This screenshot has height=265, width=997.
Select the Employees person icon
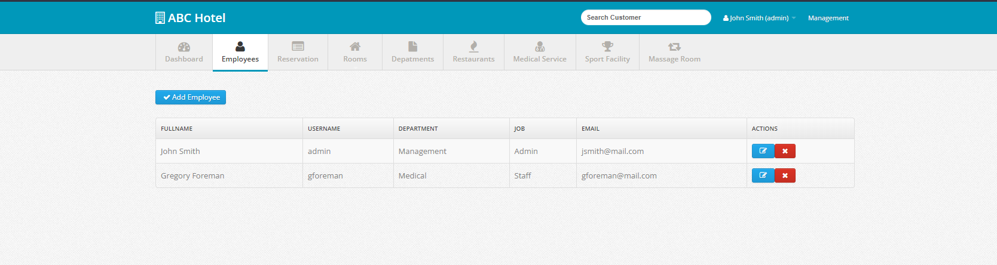point(240,47)
